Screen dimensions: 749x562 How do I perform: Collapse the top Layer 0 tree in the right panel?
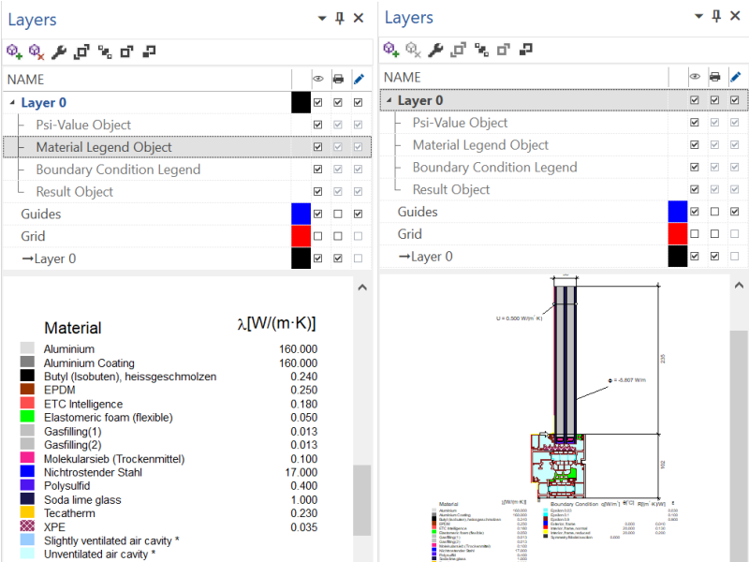[389, 100]
